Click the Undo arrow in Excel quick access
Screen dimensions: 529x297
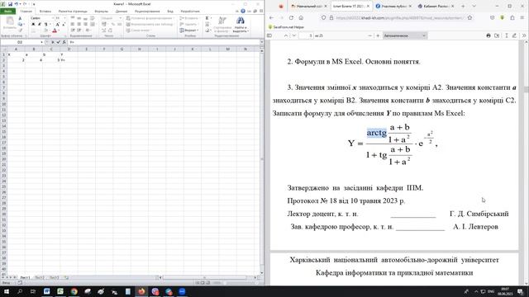coord(16,4)
